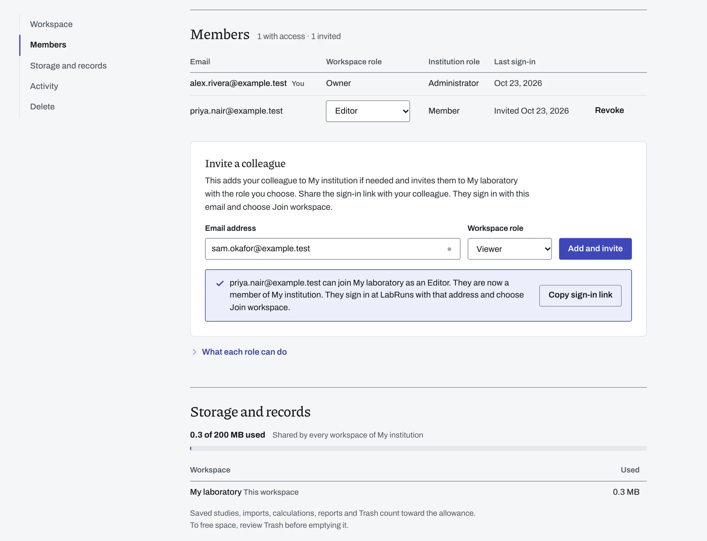This screenshot has width=707, height=541.
Task: Click alex.rivera@example.test email cell
Action: click(x=238, y=83)
